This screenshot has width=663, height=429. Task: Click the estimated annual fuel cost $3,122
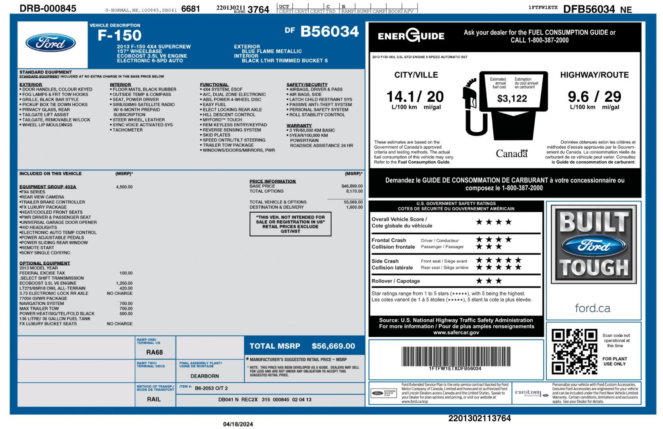click(x=512, y=99)
